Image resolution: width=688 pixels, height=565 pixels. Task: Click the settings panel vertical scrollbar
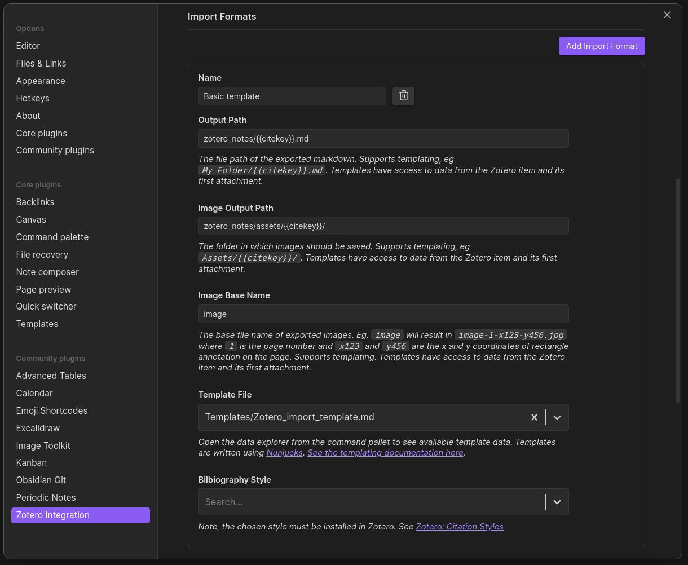(x=678, y=290)
